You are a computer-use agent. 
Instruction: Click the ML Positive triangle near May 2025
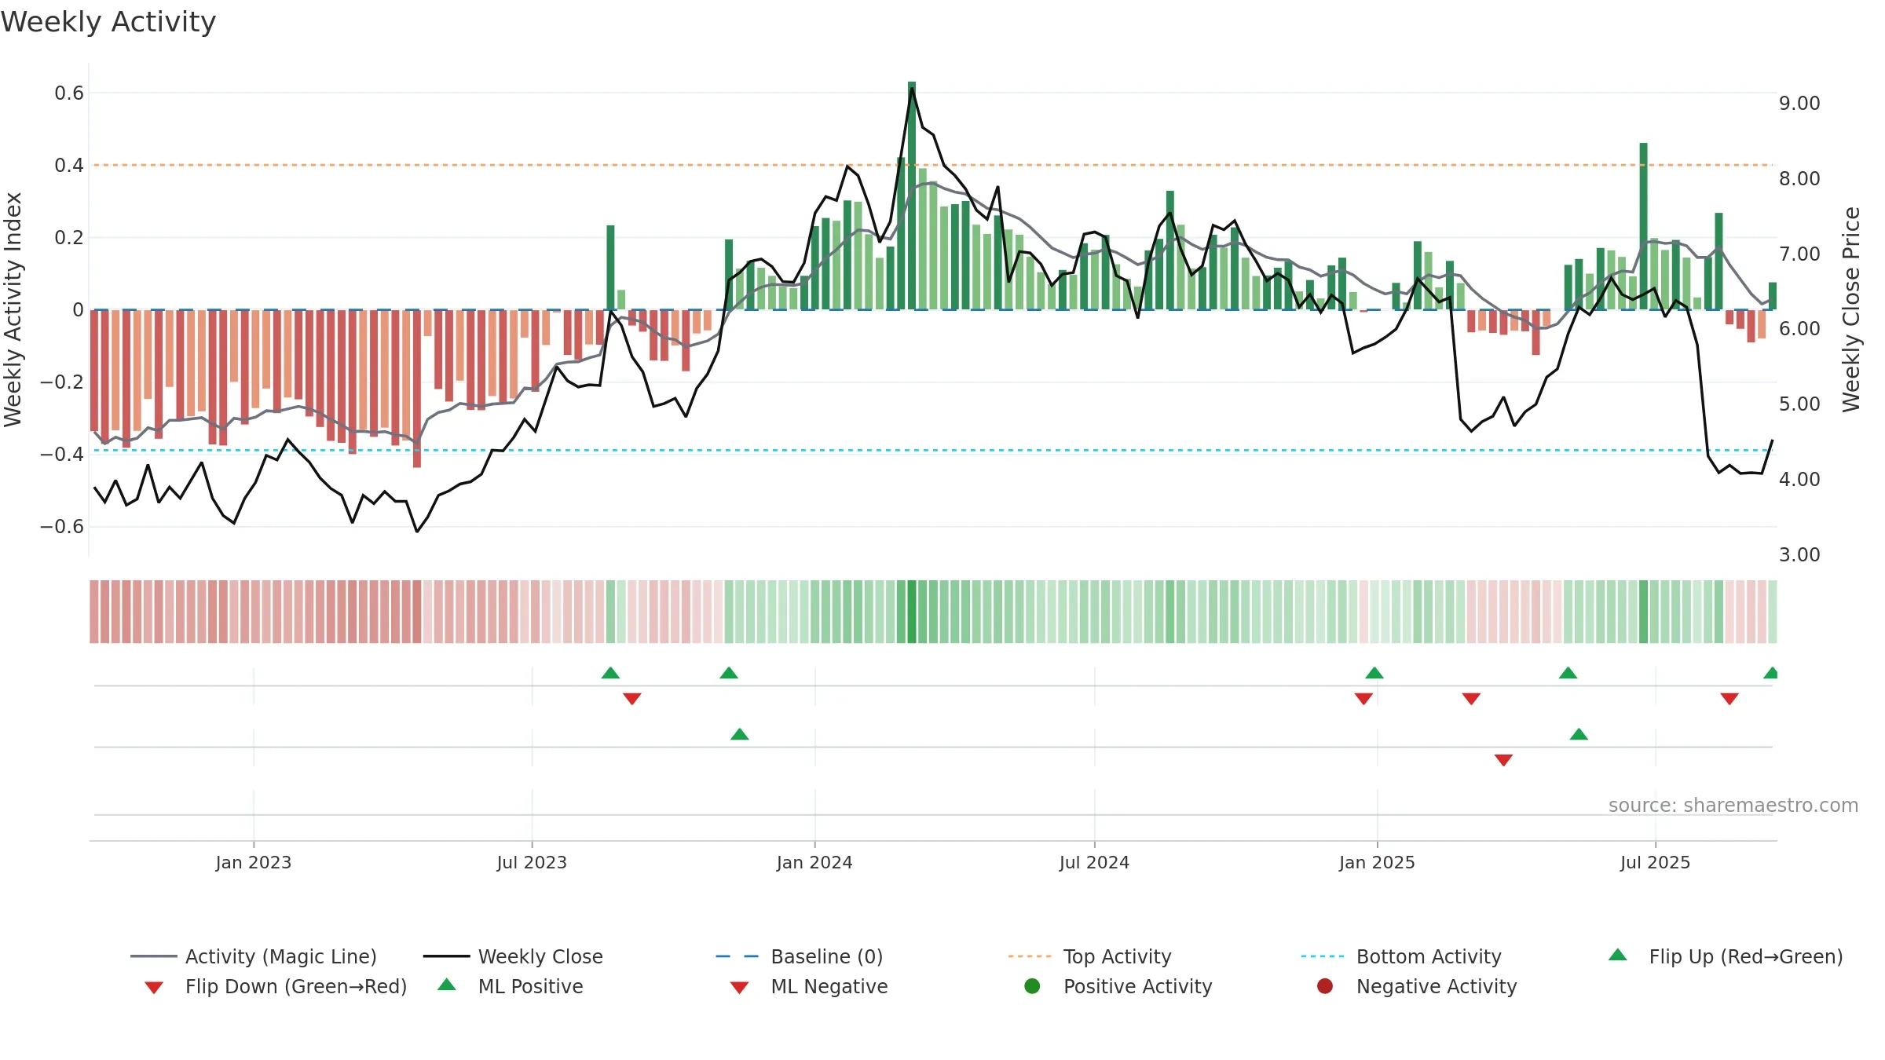[1579, 734]
